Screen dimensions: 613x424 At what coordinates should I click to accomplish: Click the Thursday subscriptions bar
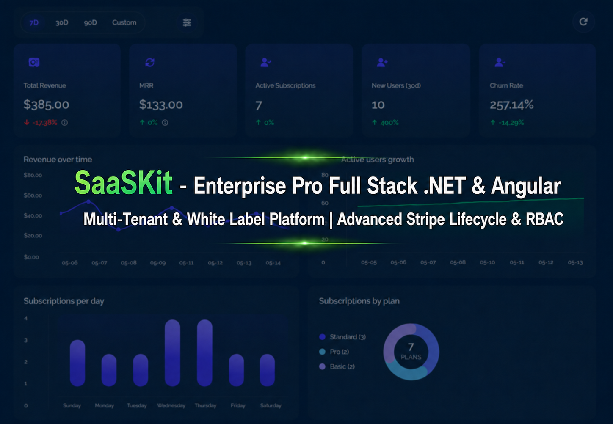point(205,353)
